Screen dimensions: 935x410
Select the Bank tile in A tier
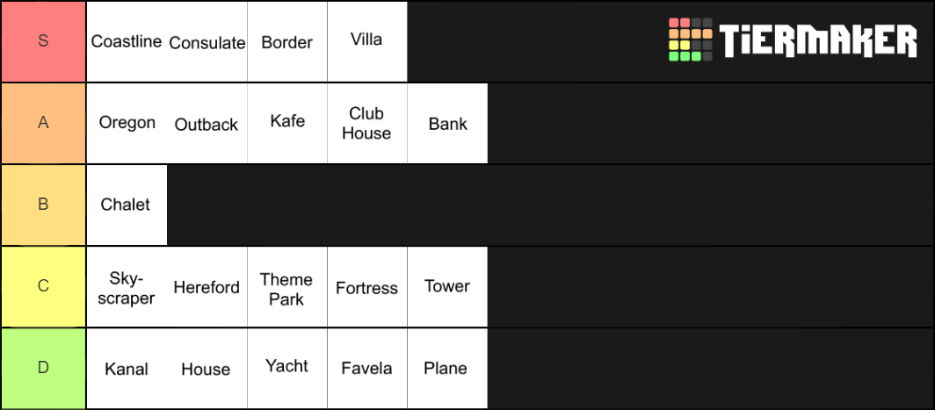click(447, 124)
